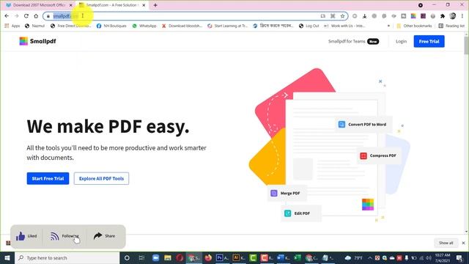Close the Smallpdf.com browser tab
469x264 pixels.
coord(144,5)
